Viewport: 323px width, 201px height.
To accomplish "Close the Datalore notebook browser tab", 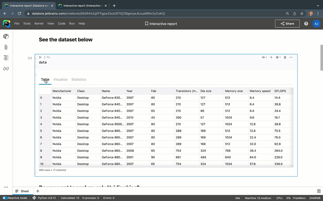I will (x=52, y=6).
